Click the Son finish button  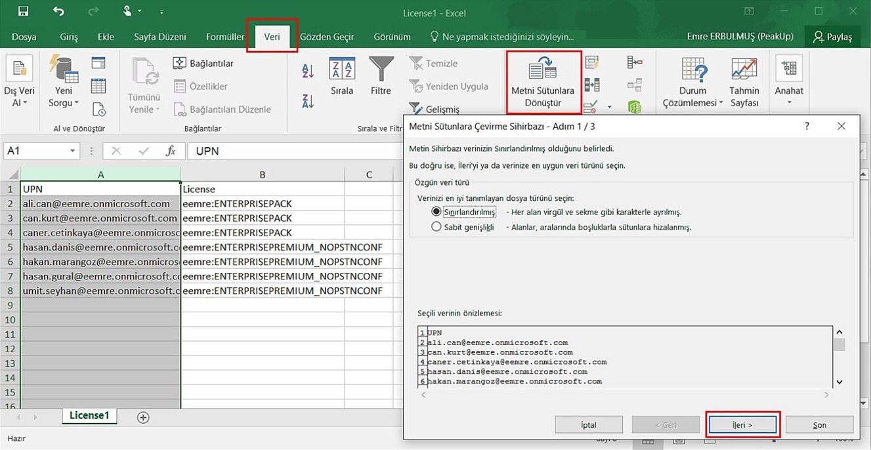coord(819,424)
